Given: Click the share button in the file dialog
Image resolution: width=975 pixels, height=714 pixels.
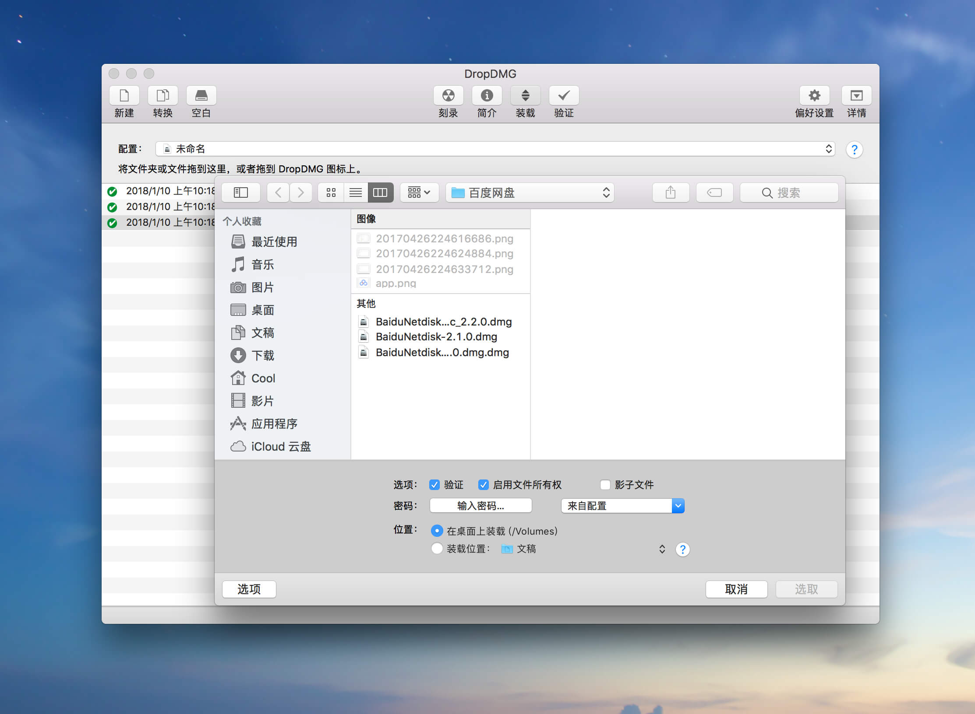Looking at the screenshot, I should [x=671, y=192].
